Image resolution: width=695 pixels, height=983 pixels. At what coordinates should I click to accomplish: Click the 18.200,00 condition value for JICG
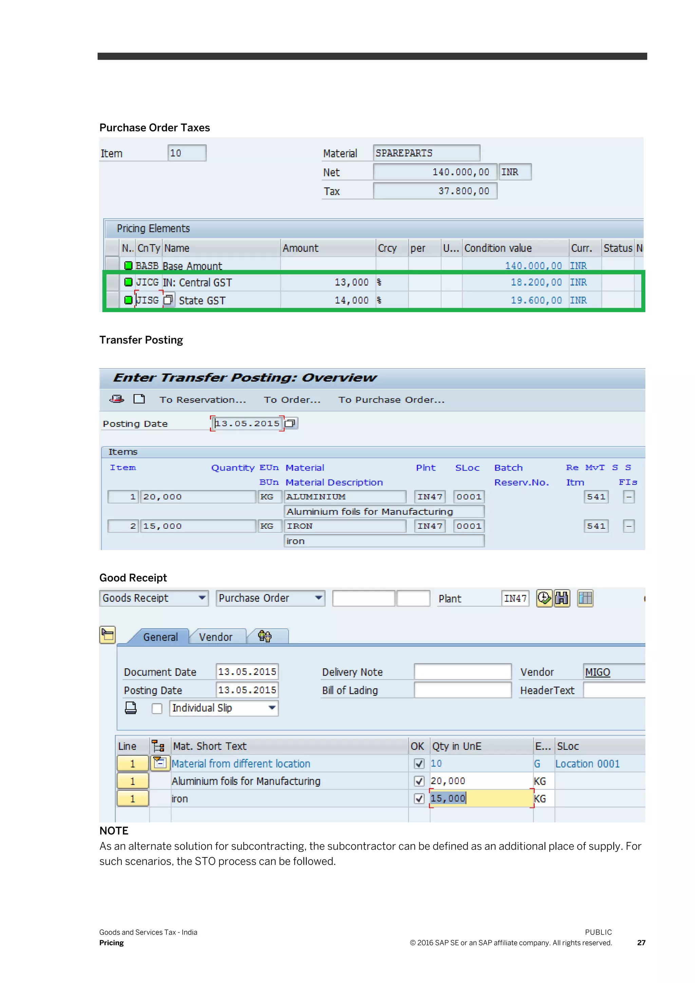click(x=536, y=282)
